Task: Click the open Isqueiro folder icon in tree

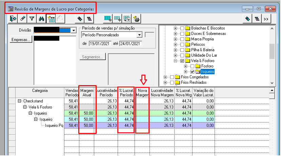Action: (x=198, y=72)
